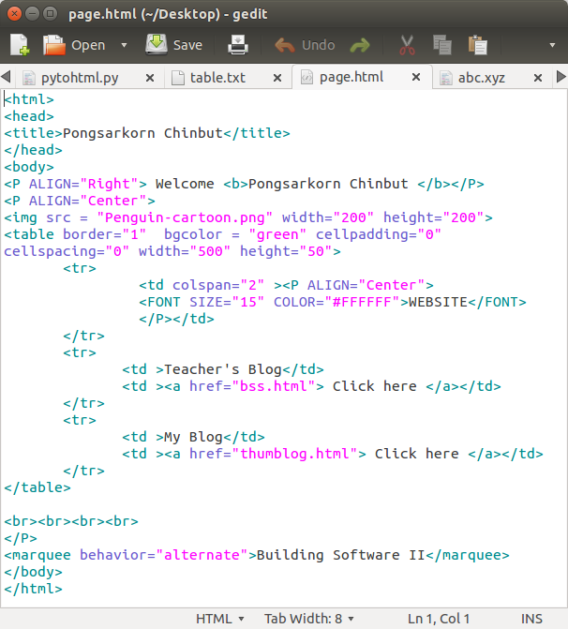Viewport: 568px width, 629px height.
Task: Click the </body> closing tag
Action: tap(34, 572)
